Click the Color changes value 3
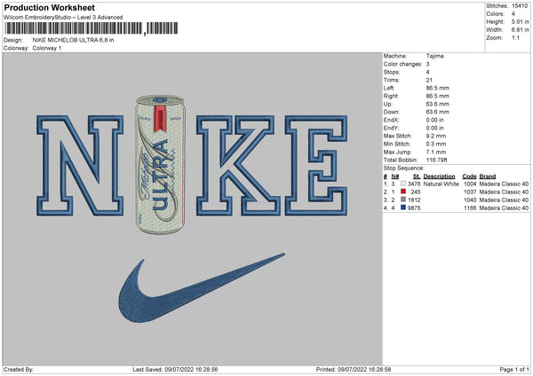 point(427,64)
